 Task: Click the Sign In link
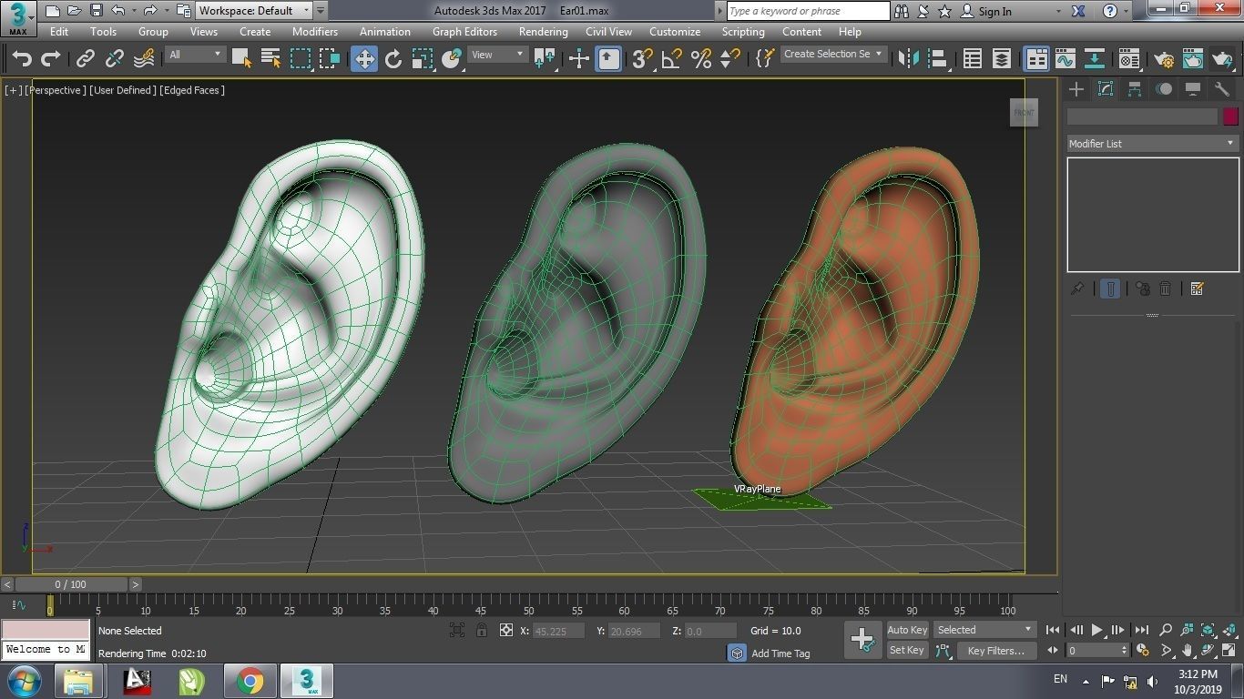pyautogui.click(x=994, y=12)
